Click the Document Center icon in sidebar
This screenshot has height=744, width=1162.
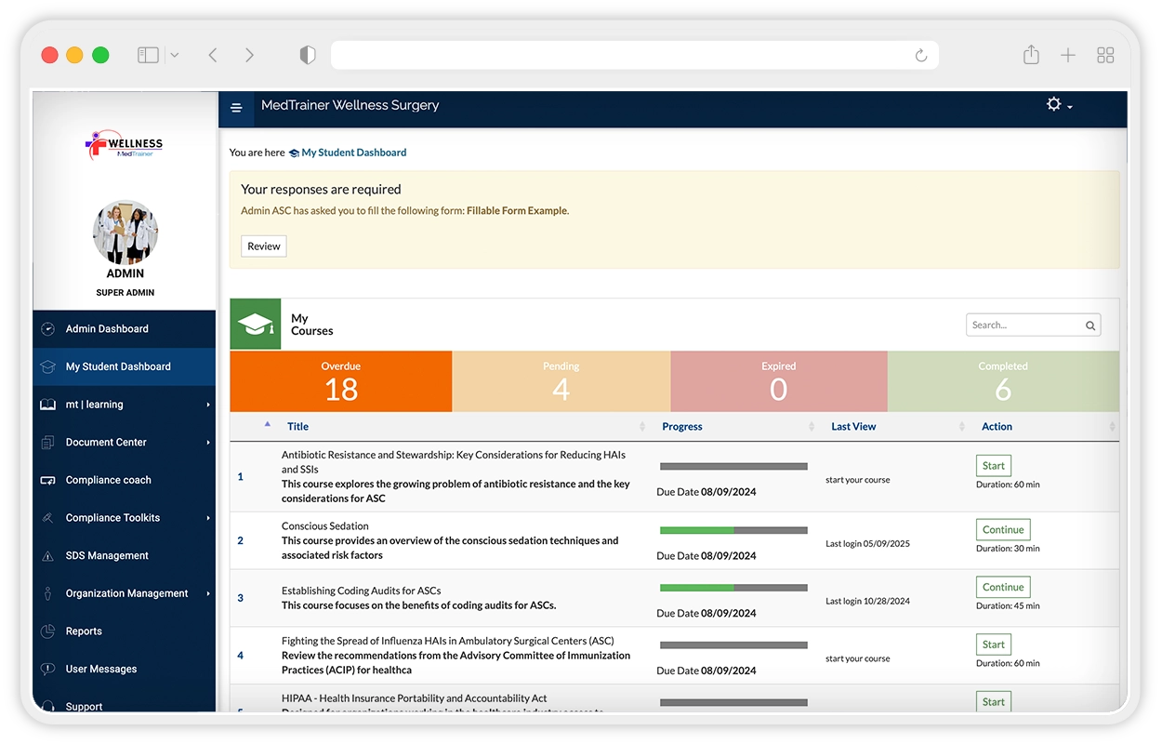tap(47, 443)
